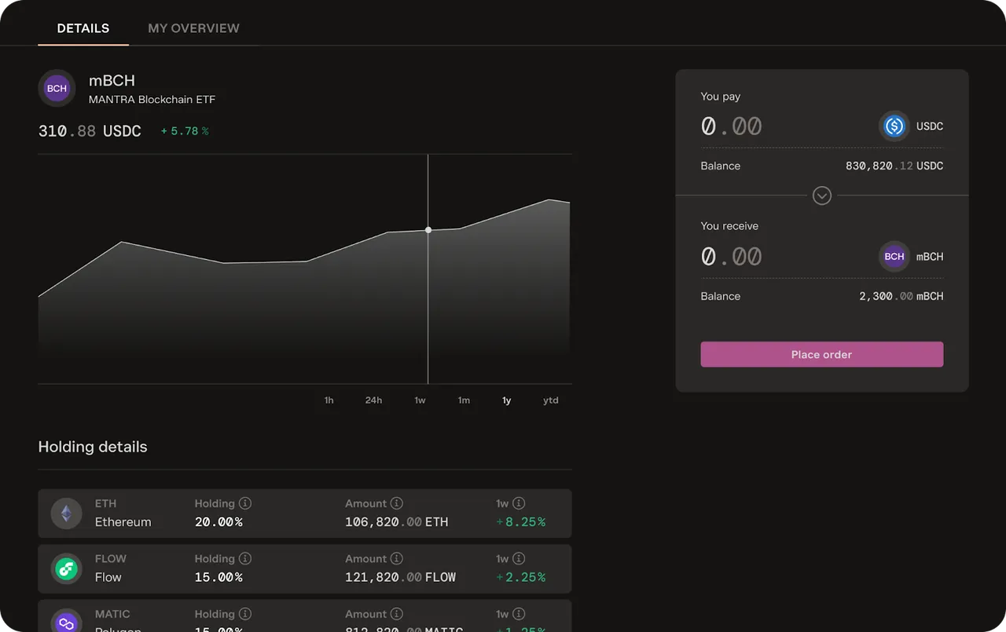Click the BCH token icon in You receive
Viewport: 1006px width, 632px height.
(894, 257)
